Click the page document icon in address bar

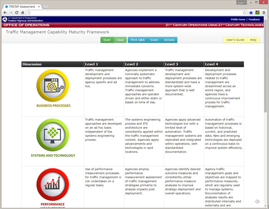click(29, 13)
